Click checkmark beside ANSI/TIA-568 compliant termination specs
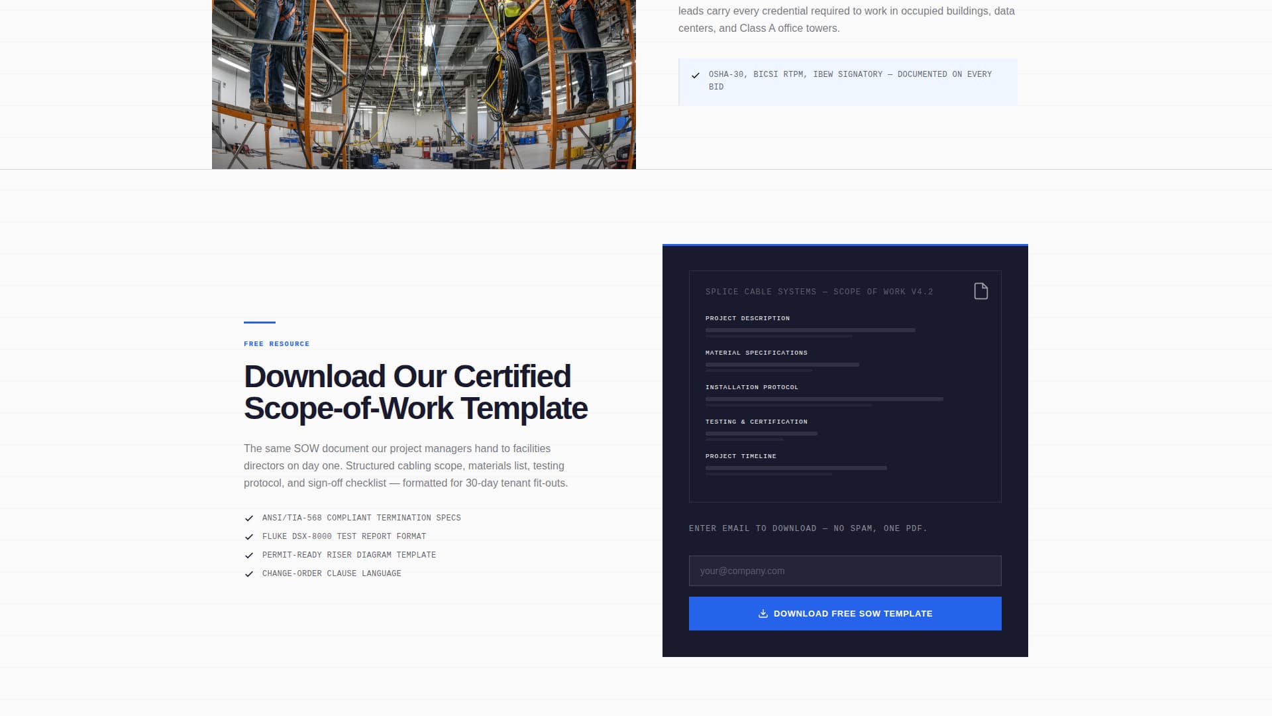 [x=249, y=518]
